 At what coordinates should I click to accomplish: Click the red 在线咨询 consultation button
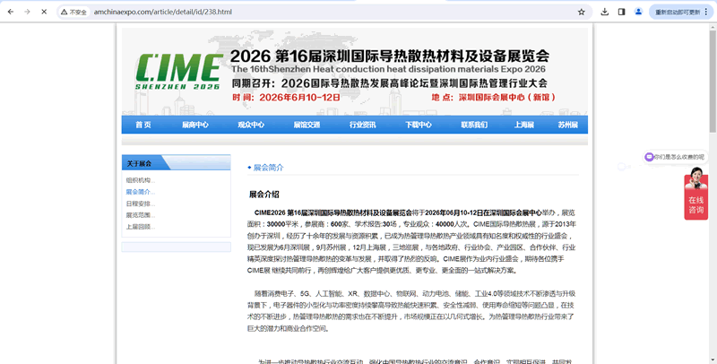(x=696, y=199)
